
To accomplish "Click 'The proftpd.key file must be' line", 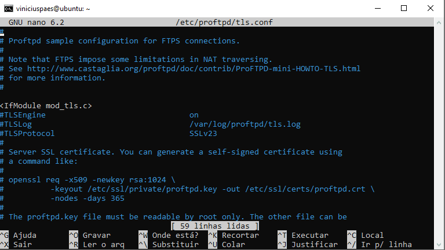I will point(173,217).
